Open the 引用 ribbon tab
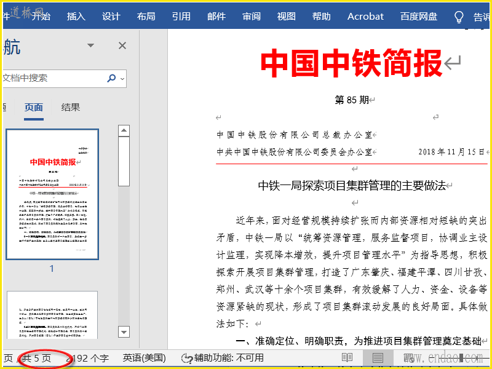Screen dimensions: 492x369 181,17
